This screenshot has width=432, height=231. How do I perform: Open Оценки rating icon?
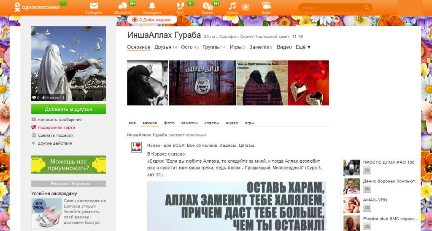tap(207, 6)
